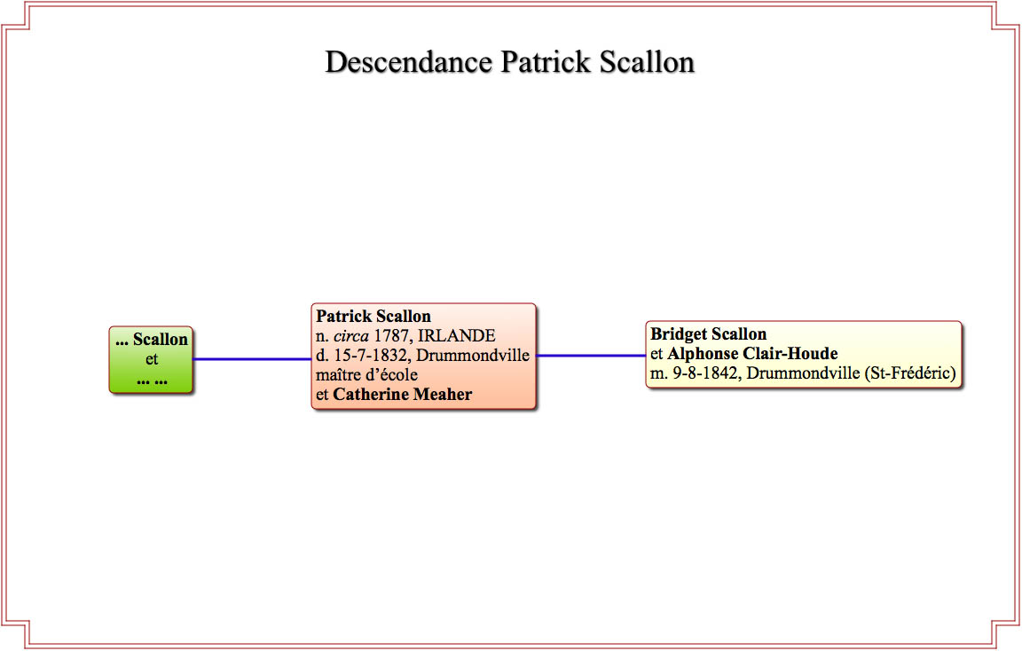The height and width of the screenshot is (651, 1022).
Task: Click the occupation "maître d'école"
Action: tap(367, 374)
